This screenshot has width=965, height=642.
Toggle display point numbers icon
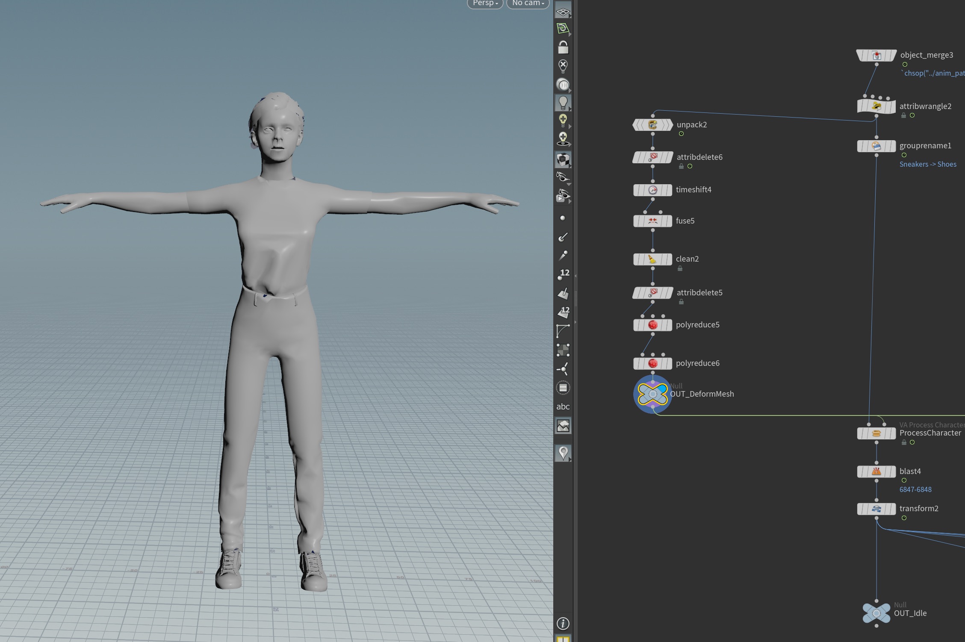[x=563, y=274]
